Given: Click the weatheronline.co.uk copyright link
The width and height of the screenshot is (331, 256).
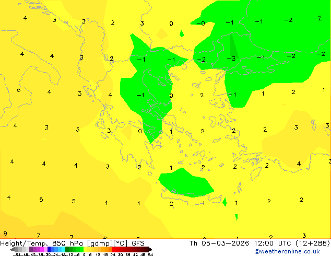Looking at the screenshot, I should click(287, 251).
